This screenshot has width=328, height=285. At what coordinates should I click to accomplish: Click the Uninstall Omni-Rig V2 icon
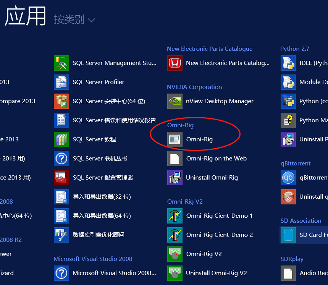[175, 273]
